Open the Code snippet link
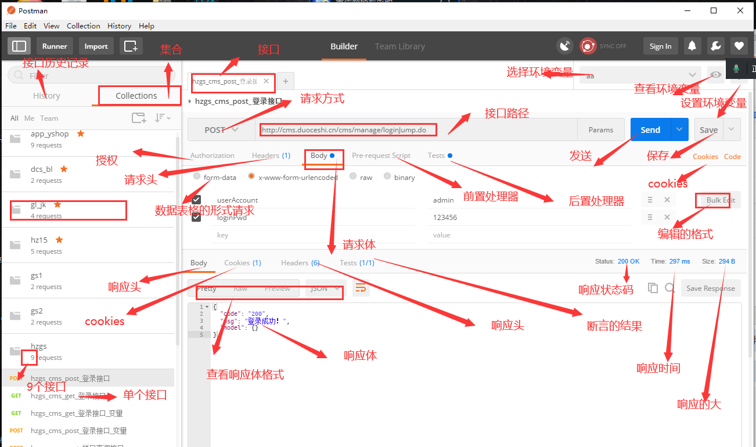 (x=732, y=157)
